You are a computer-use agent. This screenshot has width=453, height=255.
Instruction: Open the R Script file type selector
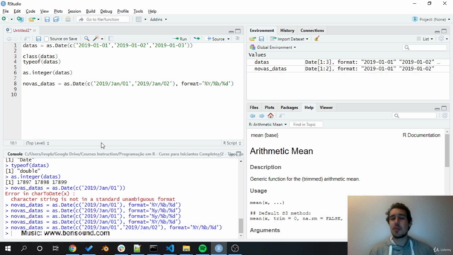coord(231,143)
